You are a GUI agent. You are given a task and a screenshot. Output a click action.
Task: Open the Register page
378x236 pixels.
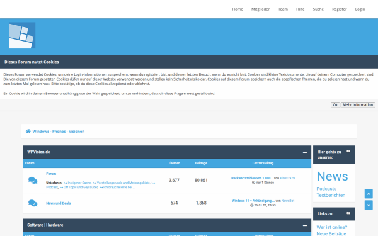(339, 9)
